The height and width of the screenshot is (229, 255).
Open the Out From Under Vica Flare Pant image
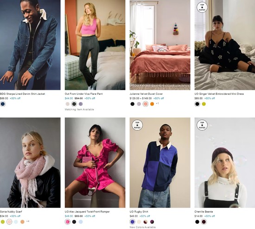(x=95, y=45)
